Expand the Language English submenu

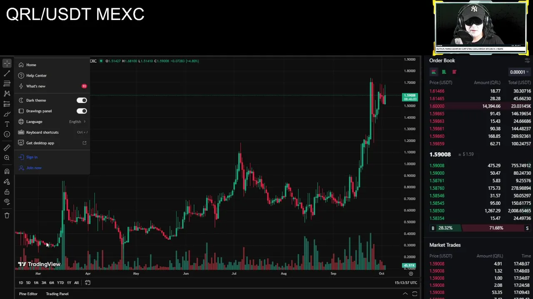pos(52,122)
